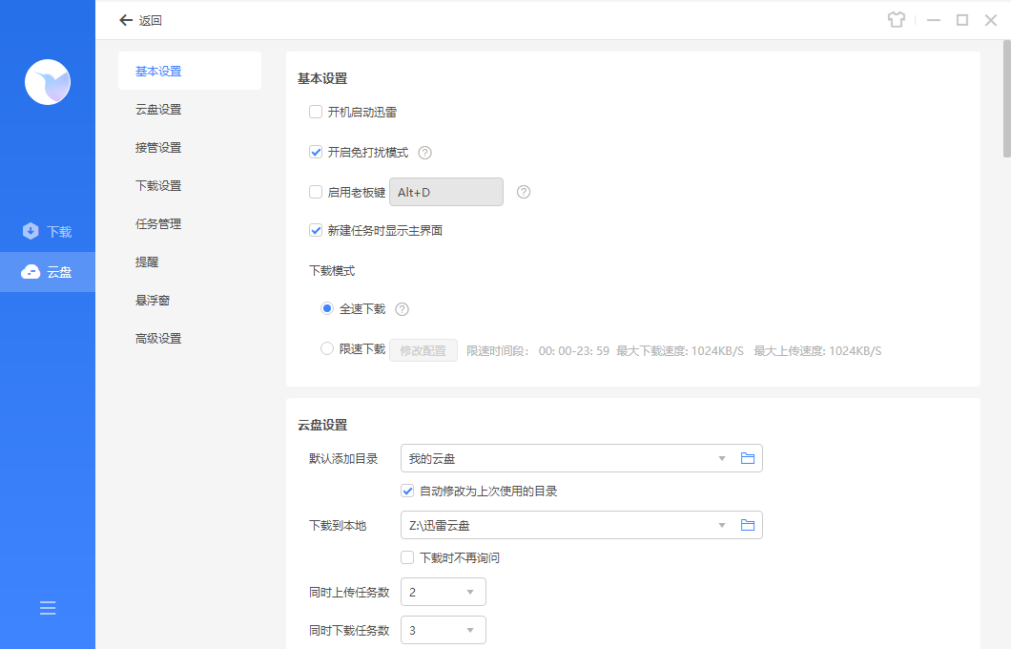Browse folder for 默认添加目录
This screenshot has width=1011, height=649.
click(748, 458)
